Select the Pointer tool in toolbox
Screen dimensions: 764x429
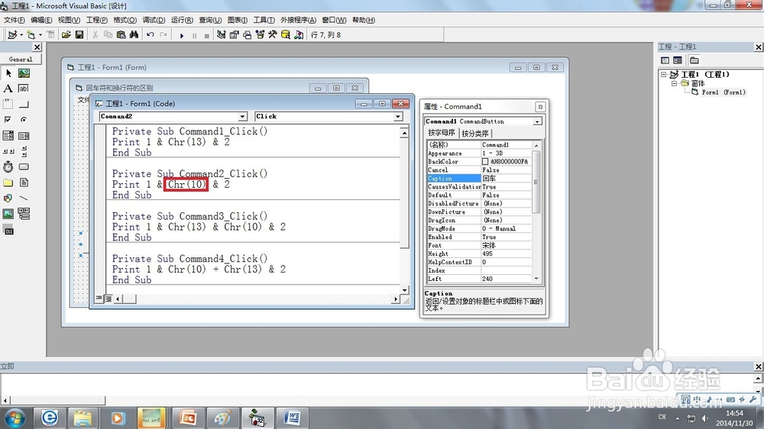point(8,73)
